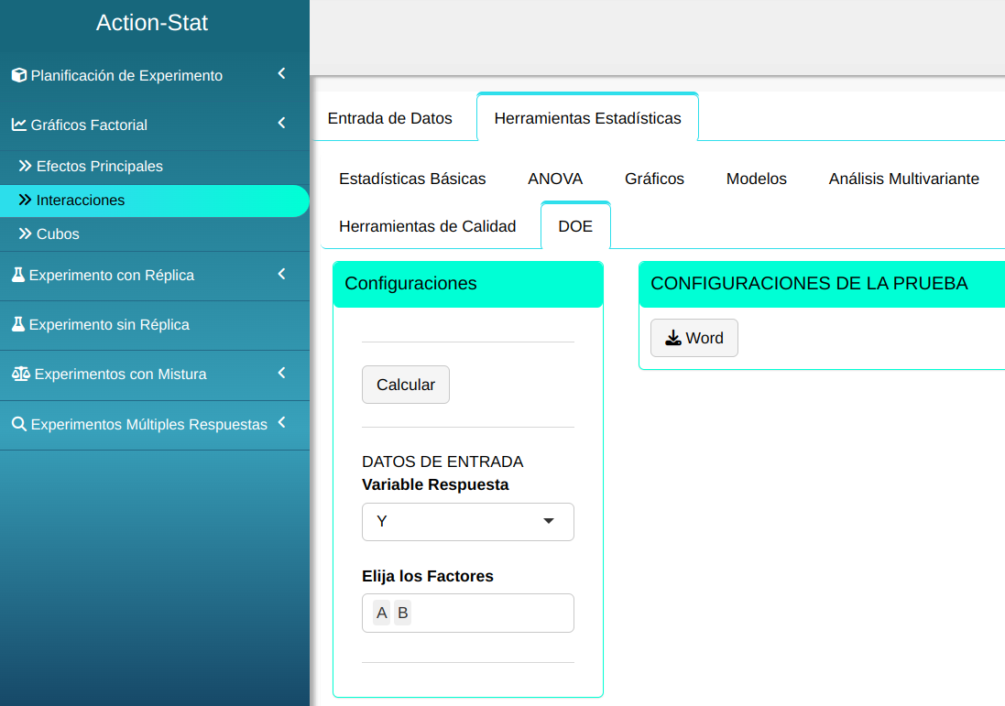1005x706 pixels.
Task: Open Efectos Principales in sidebar
Action: pyautogui.click(x=99, y=167)
